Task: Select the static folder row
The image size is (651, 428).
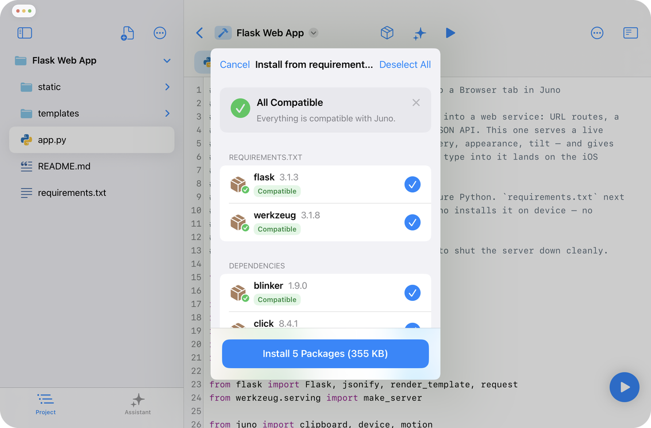Action: point(92,87)
